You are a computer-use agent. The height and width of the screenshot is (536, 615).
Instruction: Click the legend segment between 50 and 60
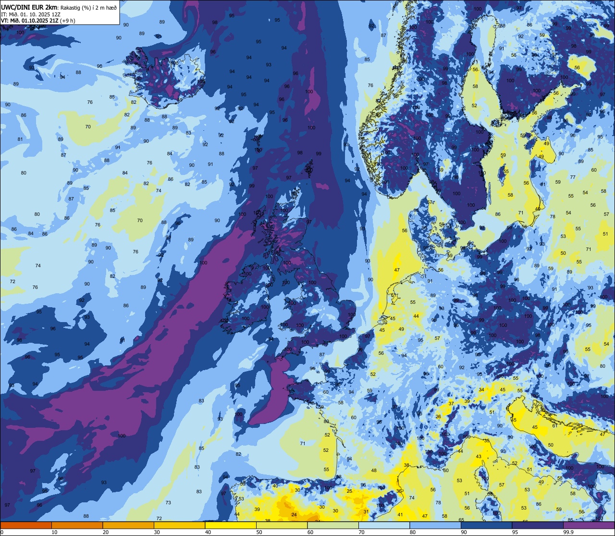tap(282, 525)
